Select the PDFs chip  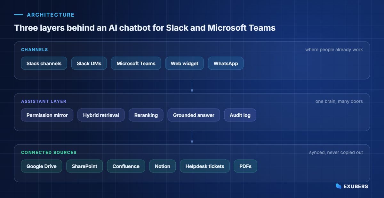click(245, 166)
